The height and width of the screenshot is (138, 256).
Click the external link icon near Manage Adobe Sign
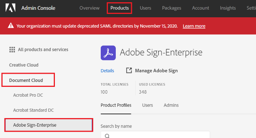(x=129, y=70)
